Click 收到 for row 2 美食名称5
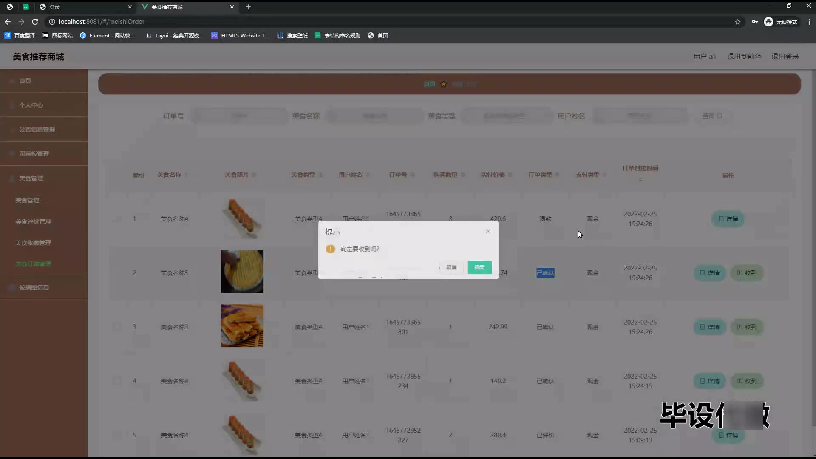816x459 pixels. pyautogui.click(x=746, y=273)
